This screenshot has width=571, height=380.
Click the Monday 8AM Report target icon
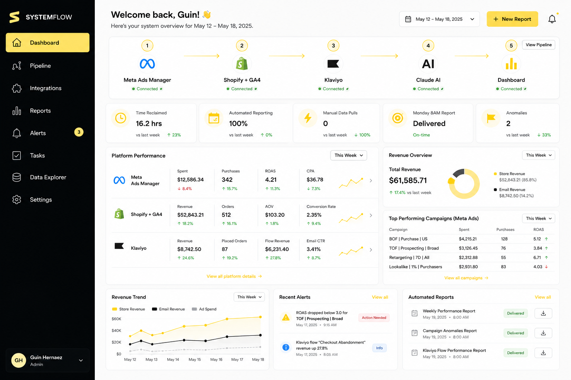(398, 118)
